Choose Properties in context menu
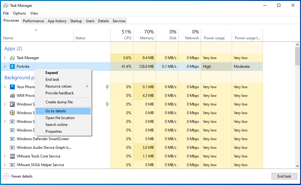301x185 pixels. tap(63, 131)
